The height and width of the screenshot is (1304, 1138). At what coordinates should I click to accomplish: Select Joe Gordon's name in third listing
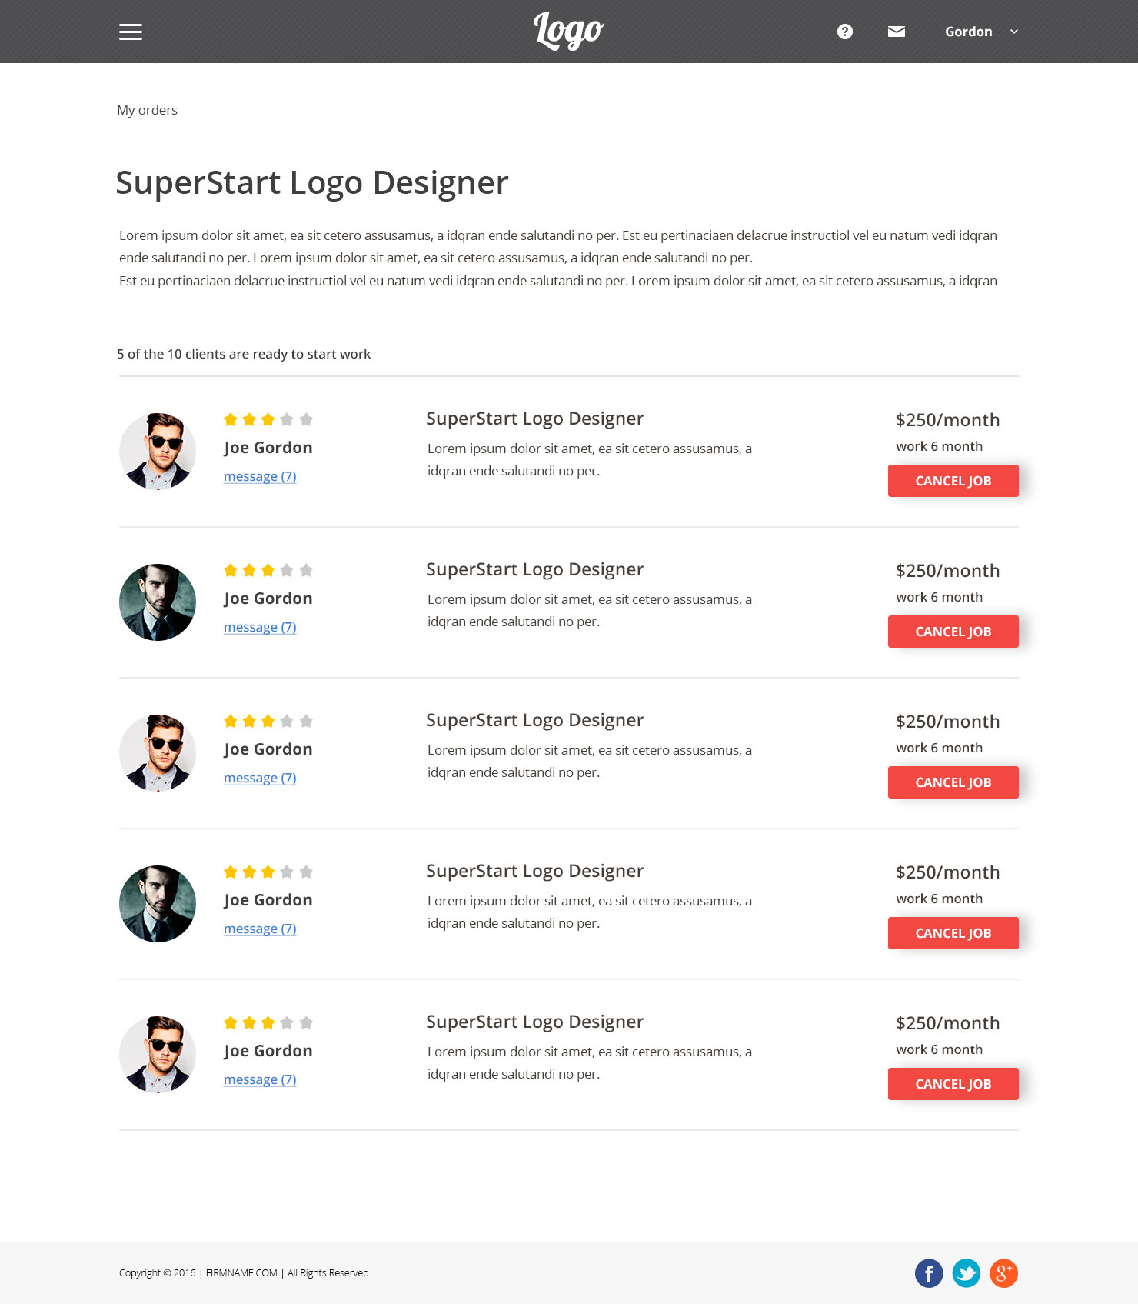(x=268, y=749)
